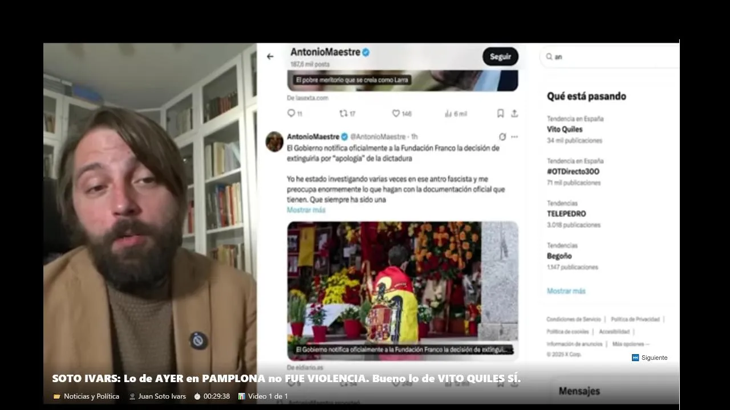Viewport: 730px width, 410px height.
Task: Share the lasexta post via share icon
Action: pos(514,113)
